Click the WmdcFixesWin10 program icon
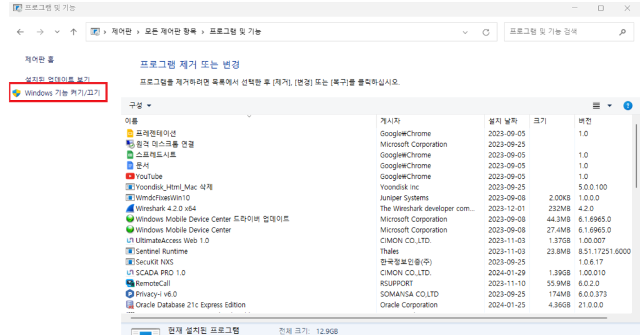 point(130,197)
